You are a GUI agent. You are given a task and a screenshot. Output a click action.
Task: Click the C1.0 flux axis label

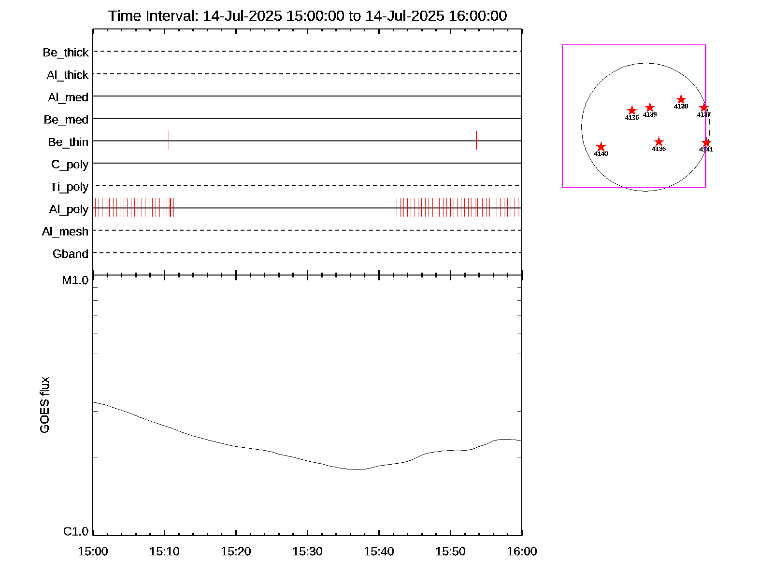point(76,532)
